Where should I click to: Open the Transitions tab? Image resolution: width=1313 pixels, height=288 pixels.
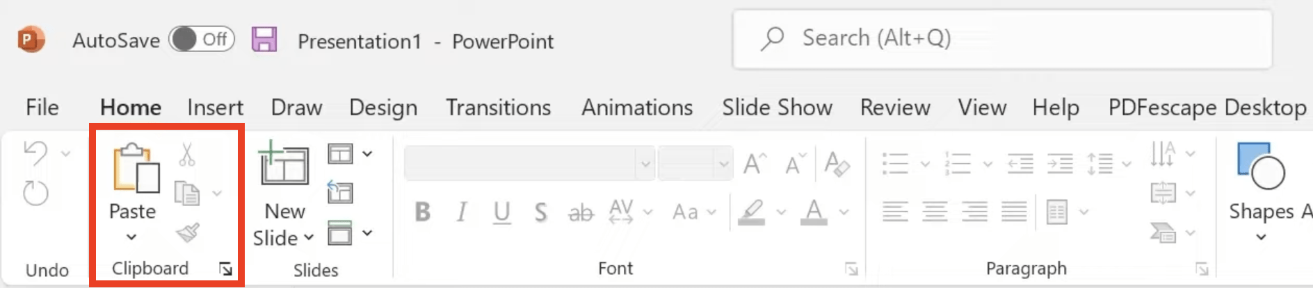[x=498, y=108]
